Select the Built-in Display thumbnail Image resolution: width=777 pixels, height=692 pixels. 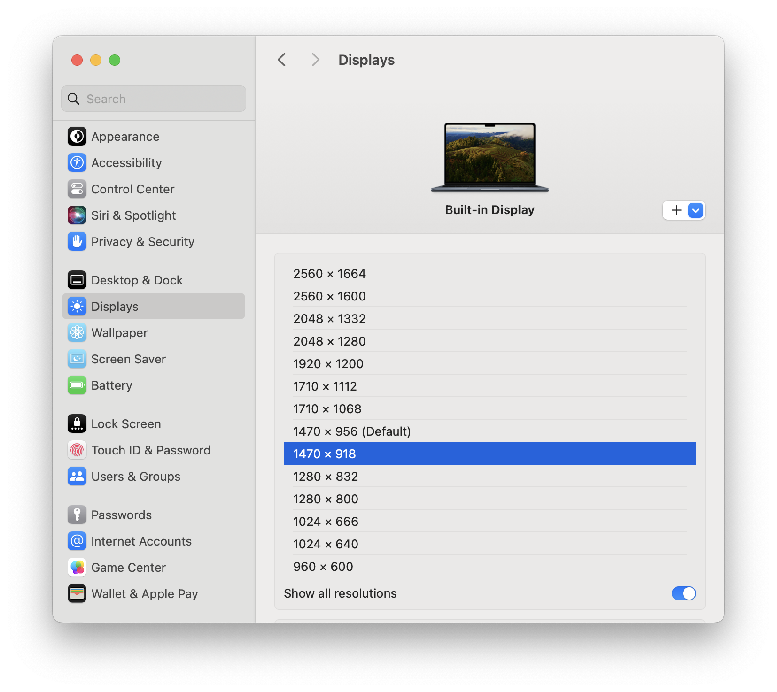tap(490, 157)
